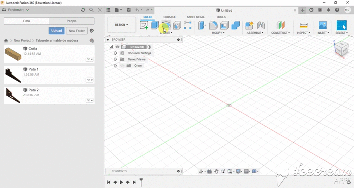This screenshot has height=188, width=354.
Task: Click the New Component icon
Action: (249, 25)
